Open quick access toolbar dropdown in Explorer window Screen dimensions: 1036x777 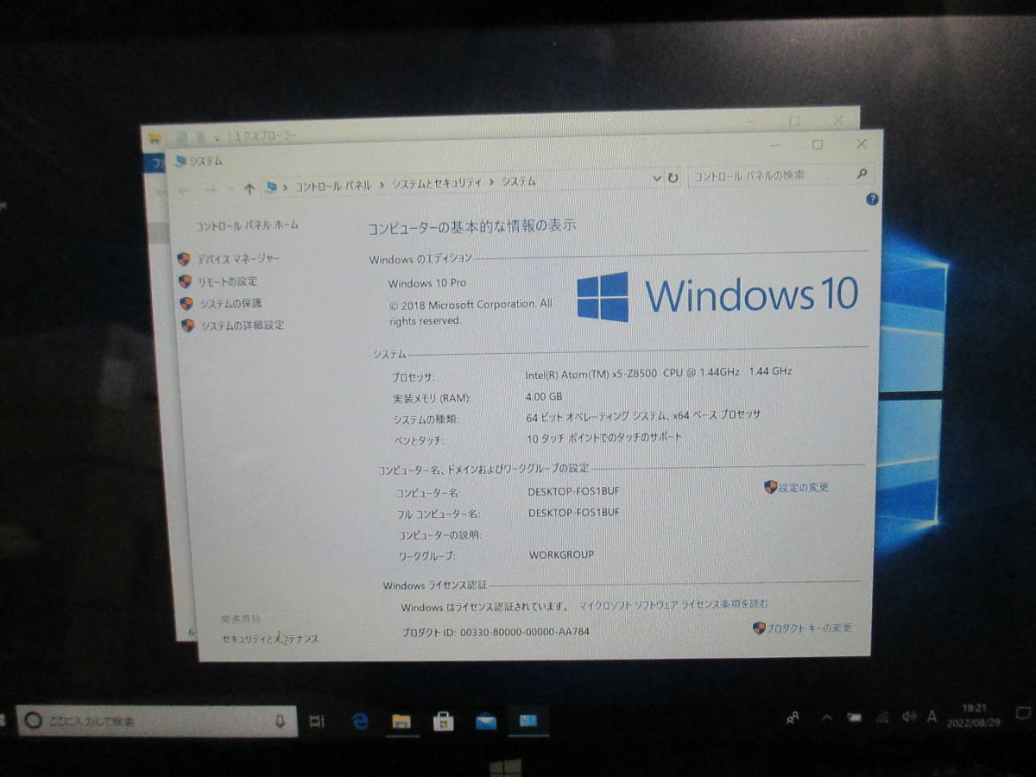click(218, 136)
